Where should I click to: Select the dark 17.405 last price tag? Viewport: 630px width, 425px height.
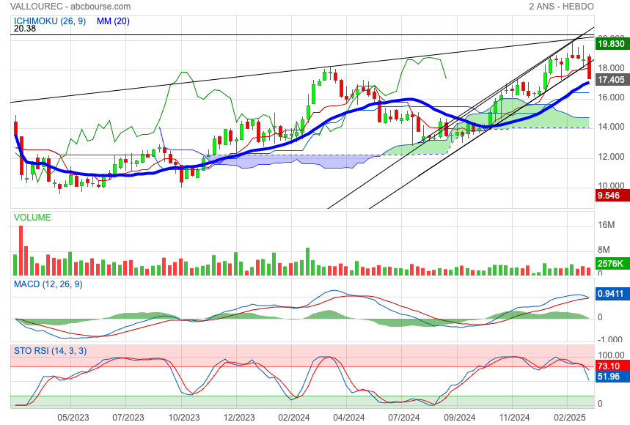click(612, 79)
